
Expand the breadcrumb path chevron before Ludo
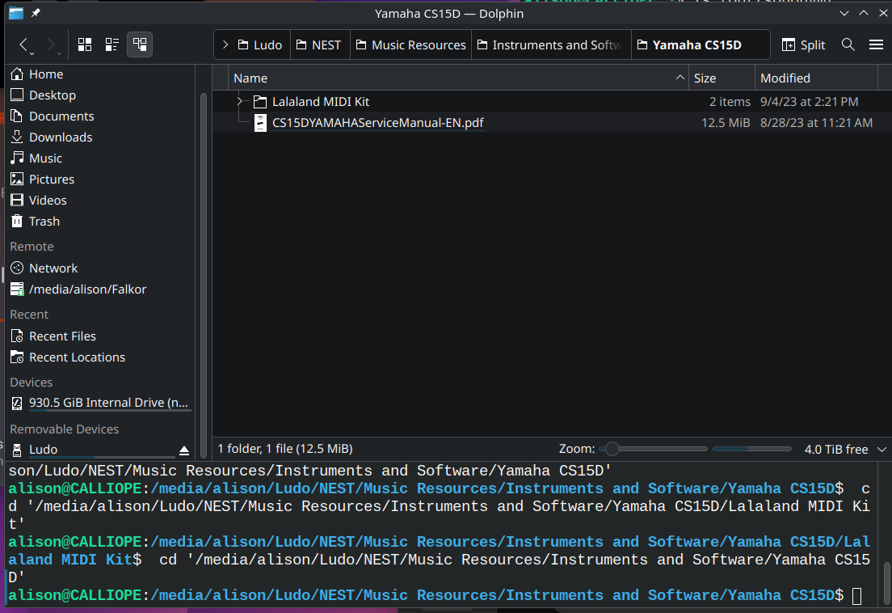point(225,44)
